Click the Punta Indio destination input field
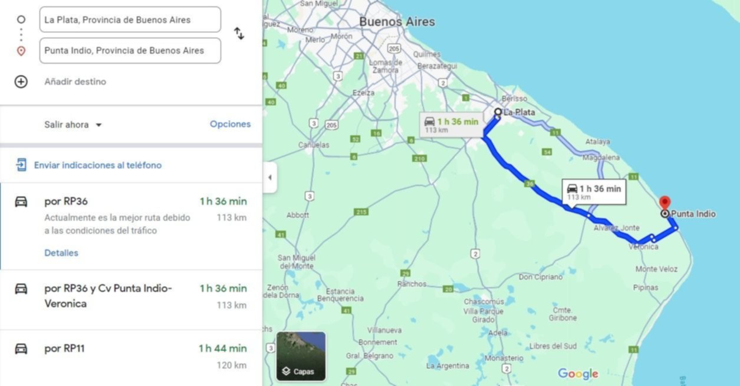Screen dimensions: 740x386 [130, 51]
